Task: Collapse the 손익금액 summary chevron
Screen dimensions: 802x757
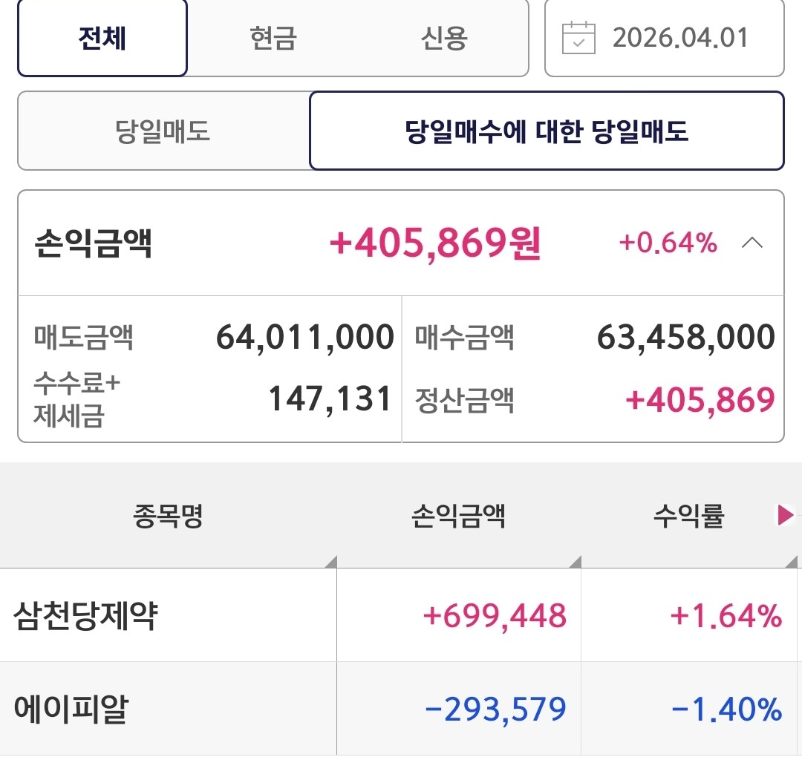Action: coord(752,243)
